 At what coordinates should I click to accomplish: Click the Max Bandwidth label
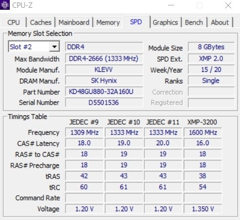(x=37, y=59)
